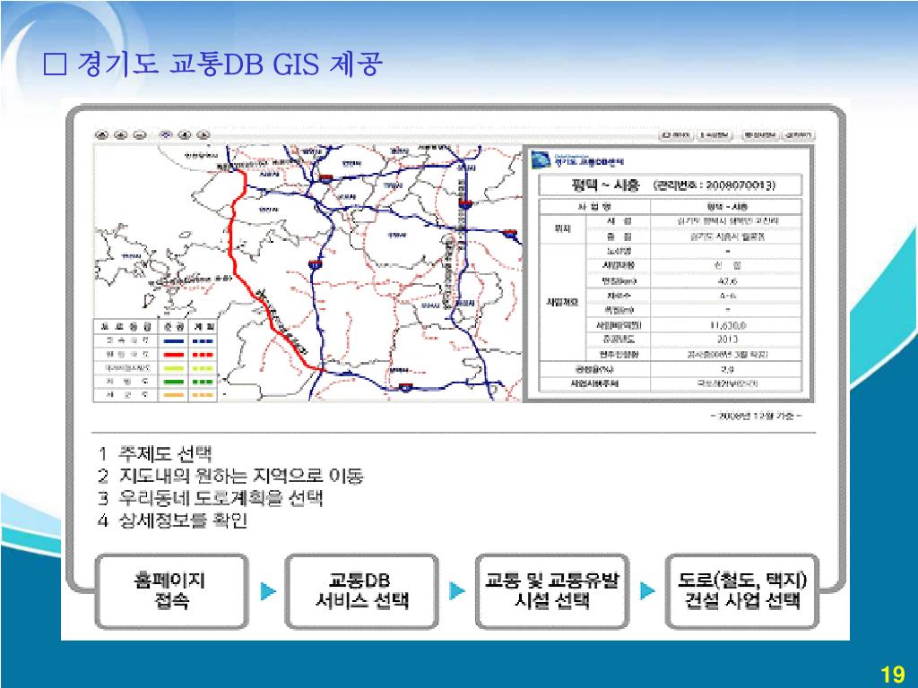Click the 교통 및 교통유발 시설 선택 box
This screenshot has width=918, height=688.
tap(552, 591)
